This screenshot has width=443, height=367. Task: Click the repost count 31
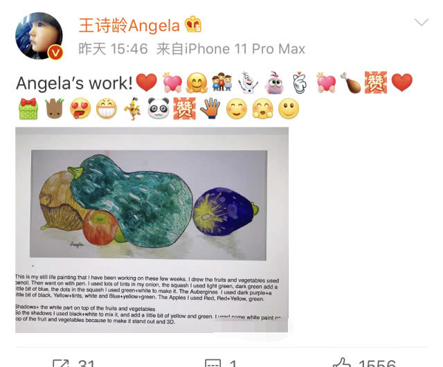[x=86, y=363]
